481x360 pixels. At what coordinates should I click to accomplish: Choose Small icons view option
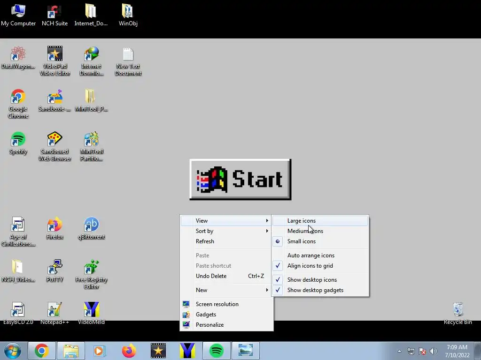click(320, 241)
